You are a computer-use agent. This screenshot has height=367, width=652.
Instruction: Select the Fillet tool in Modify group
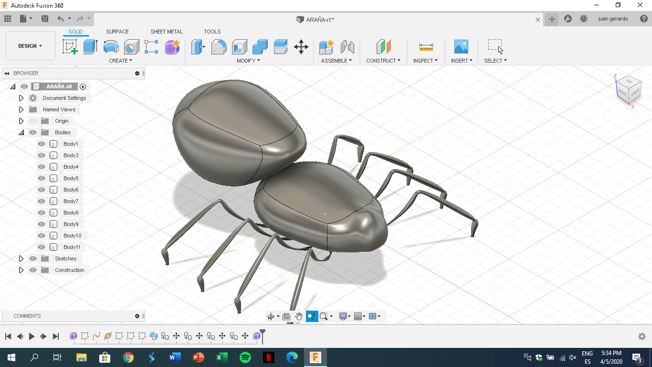coord(219,47)
